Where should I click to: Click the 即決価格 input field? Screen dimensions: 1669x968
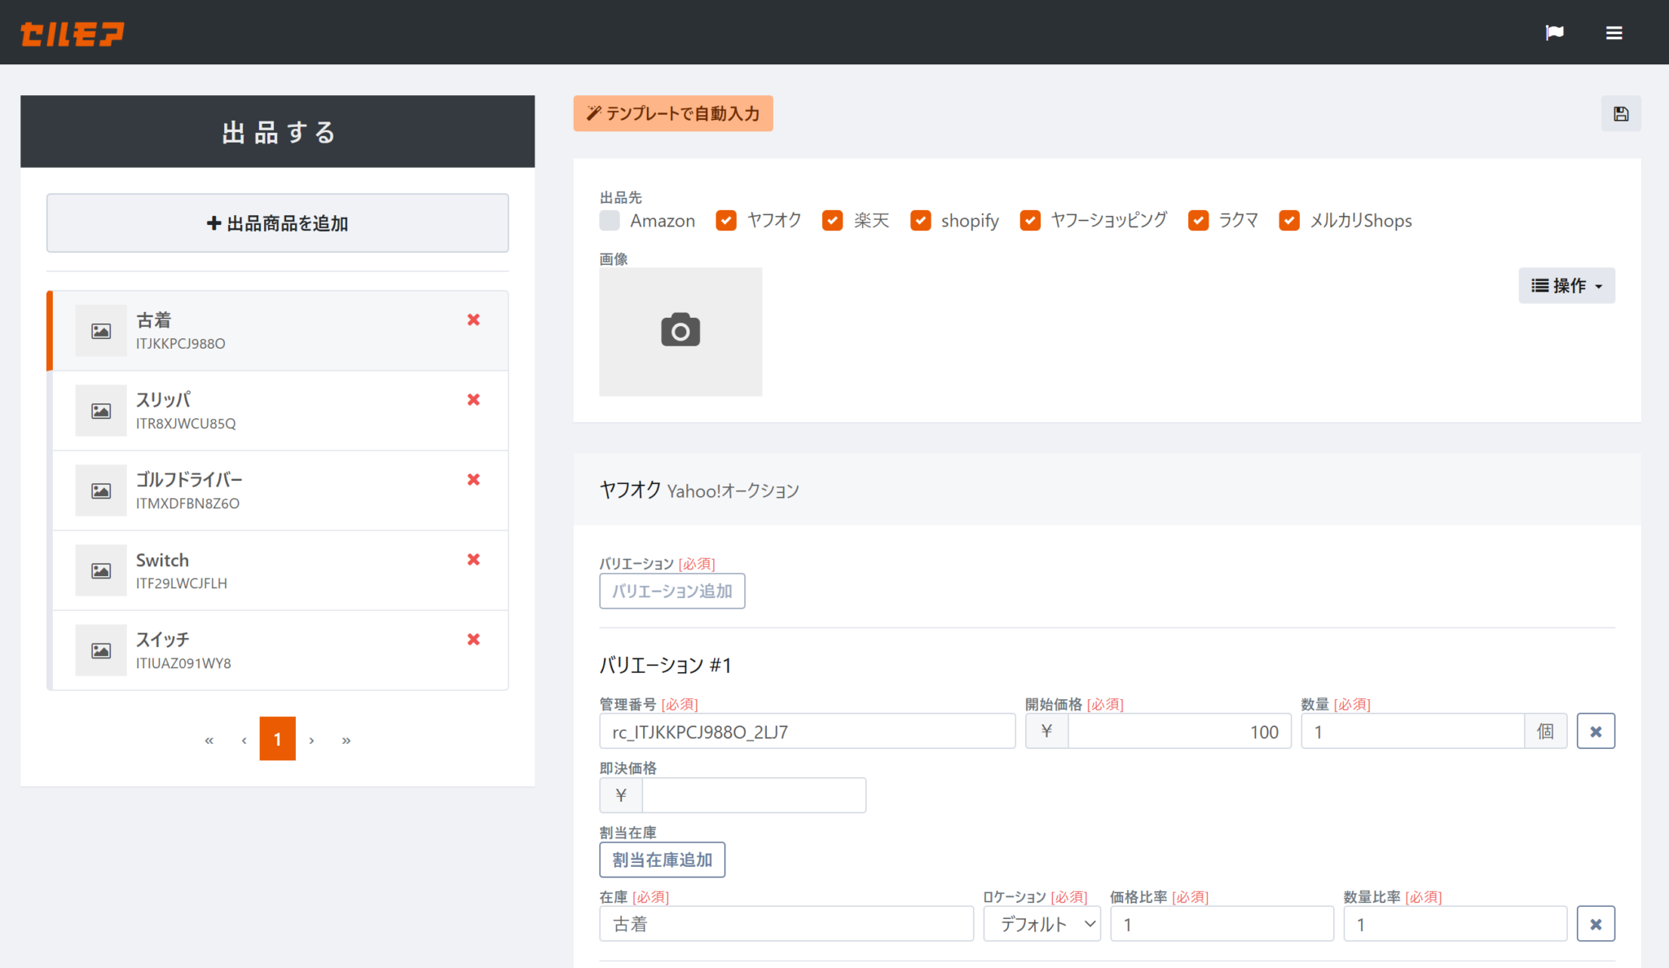(753, 795)
